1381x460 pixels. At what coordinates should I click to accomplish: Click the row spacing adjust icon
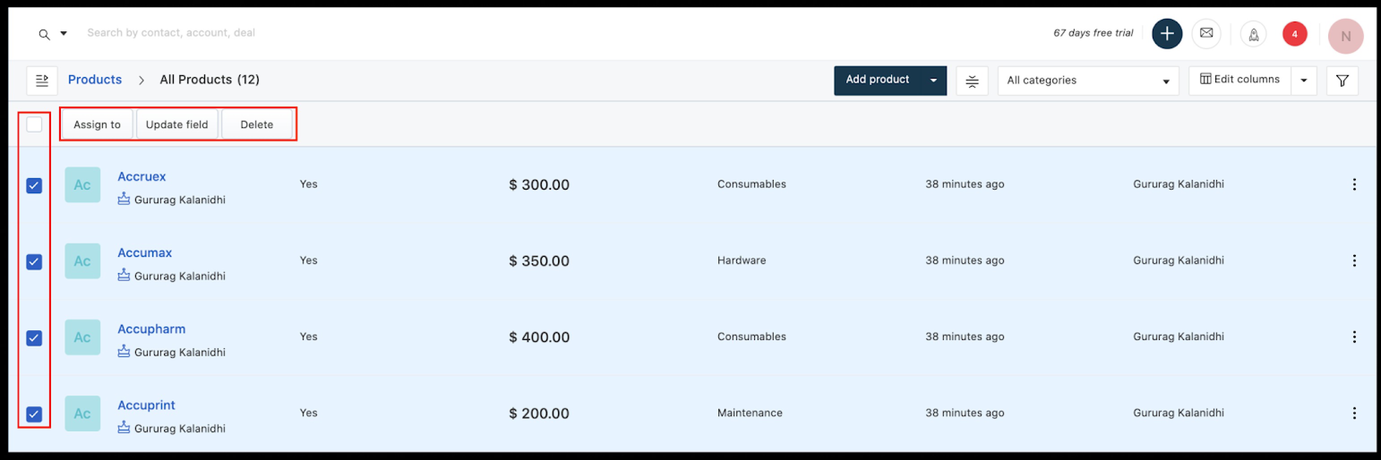[971, 81]
